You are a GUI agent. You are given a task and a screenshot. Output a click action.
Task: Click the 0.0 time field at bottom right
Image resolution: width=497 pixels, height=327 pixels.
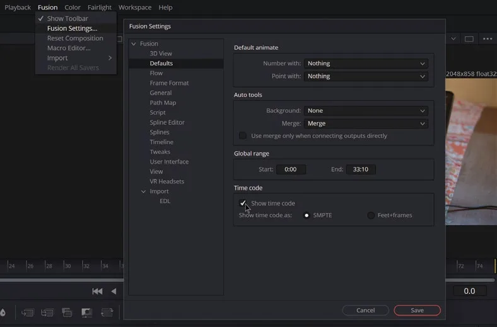point(469,291)
